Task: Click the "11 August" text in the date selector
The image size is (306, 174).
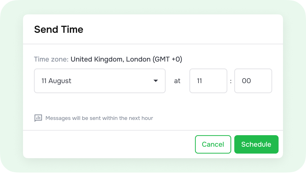Action: (x=56, y=81)
